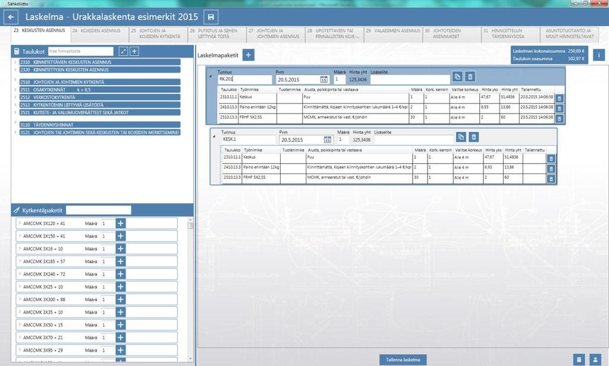Screen dimensions: 609x366
Task: Delete the RK.201 package
Action: [x=470, y=77]
